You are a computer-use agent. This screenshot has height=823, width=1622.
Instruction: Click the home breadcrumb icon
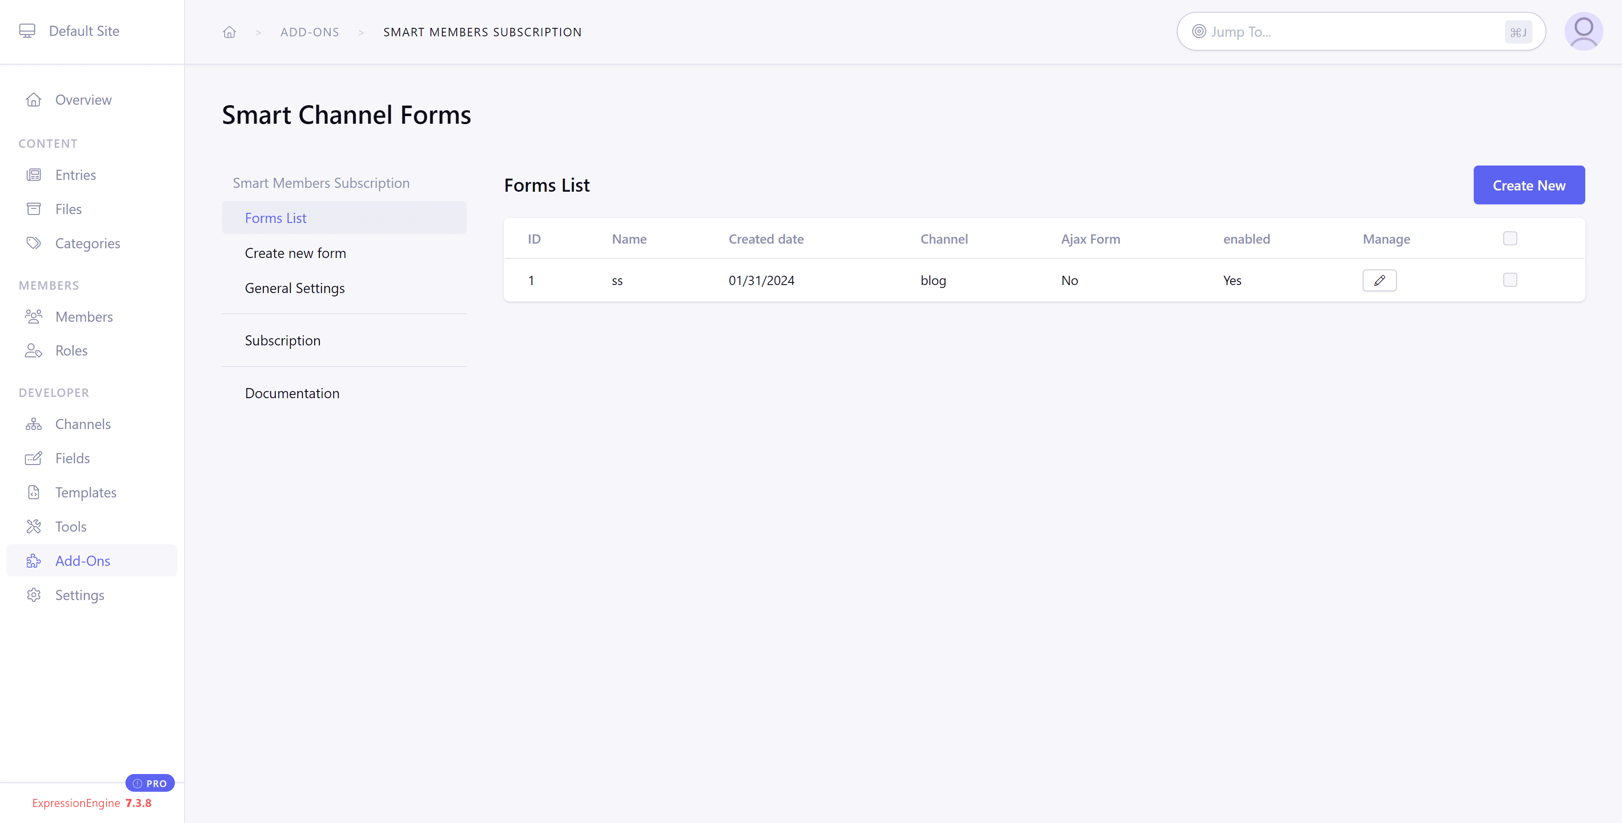point(229,32)
